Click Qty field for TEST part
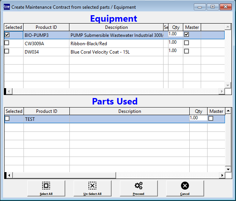Screen dimensions: 236x201 point(198,118)
